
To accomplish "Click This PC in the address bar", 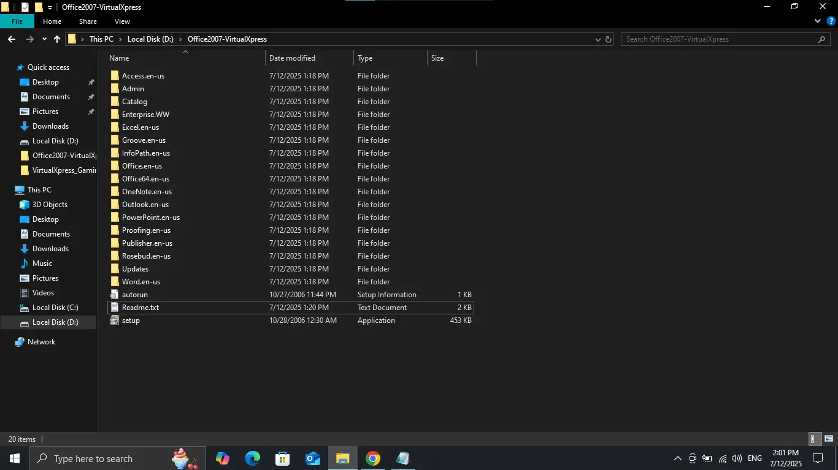I will click(101, 39).
